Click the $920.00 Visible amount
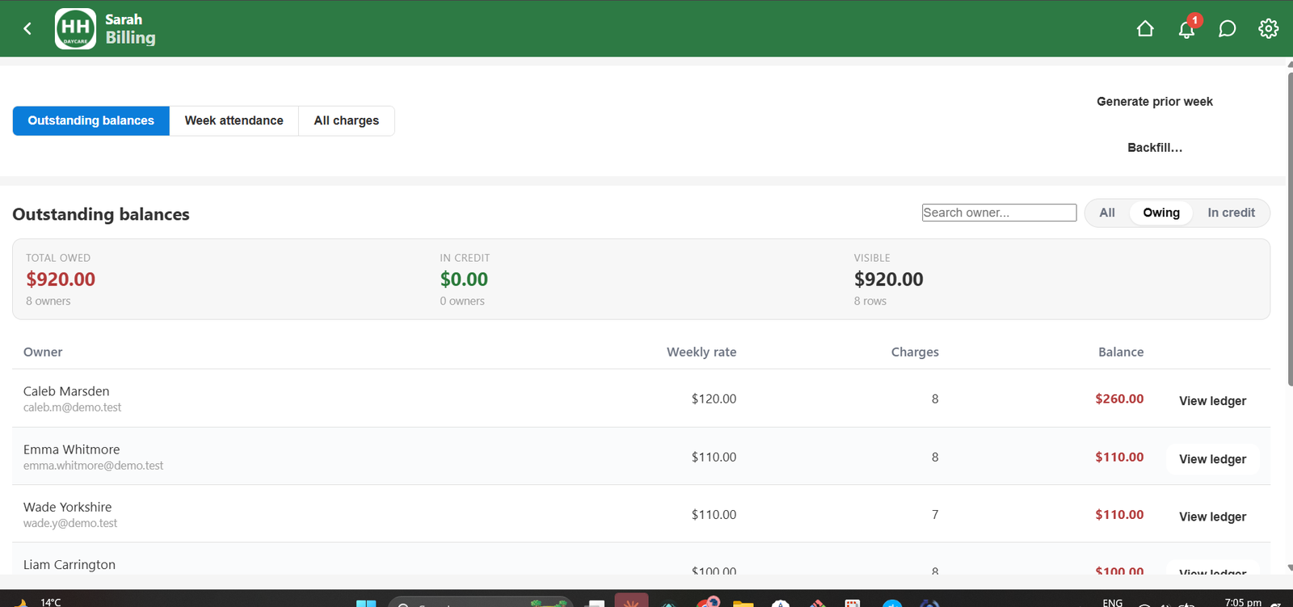The image size is (1293, 607). click(888, 280)
